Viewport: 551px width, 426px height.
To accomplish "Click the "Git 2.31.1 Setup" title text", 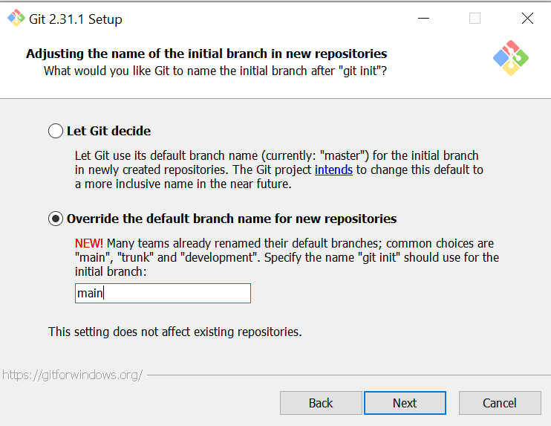I will coord(76,19).
